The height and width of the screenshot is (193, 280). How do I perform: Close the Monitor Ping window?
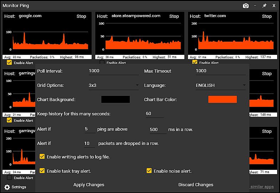click(x=274, y=6)
